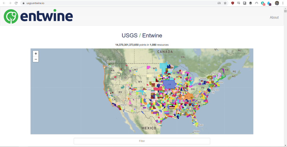Click the 'MEXICO' map label
287x147 pixels.
(149, 128)
